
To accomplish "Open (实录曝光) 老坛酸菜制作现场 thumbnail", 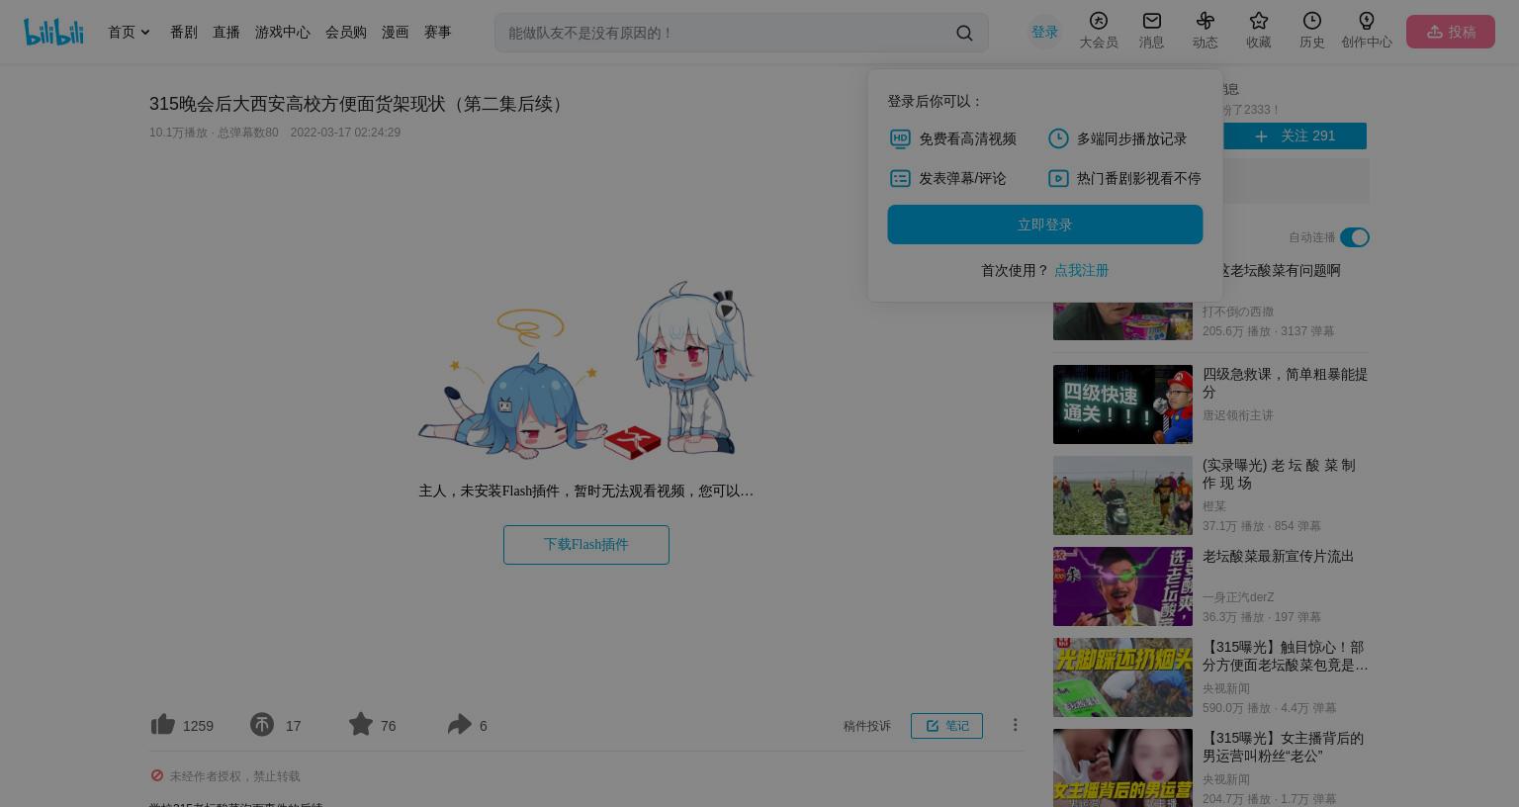I will pyautogui.click(x=1122, y=495).
